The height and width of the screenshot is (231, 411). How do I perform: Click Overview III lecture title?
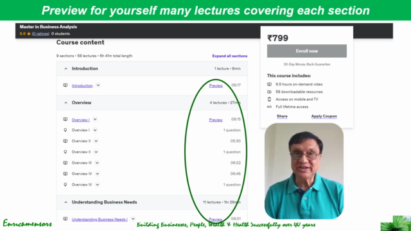pos(82,163)
